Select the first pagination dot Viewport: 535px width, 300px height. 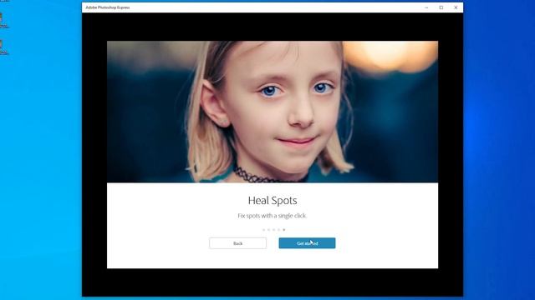[x=264, y=230]
